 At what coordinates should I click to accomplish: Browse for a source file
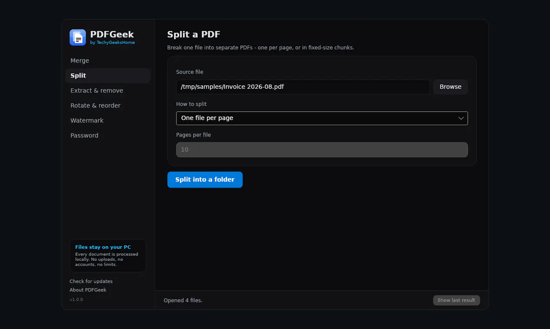tap(450, 87)
